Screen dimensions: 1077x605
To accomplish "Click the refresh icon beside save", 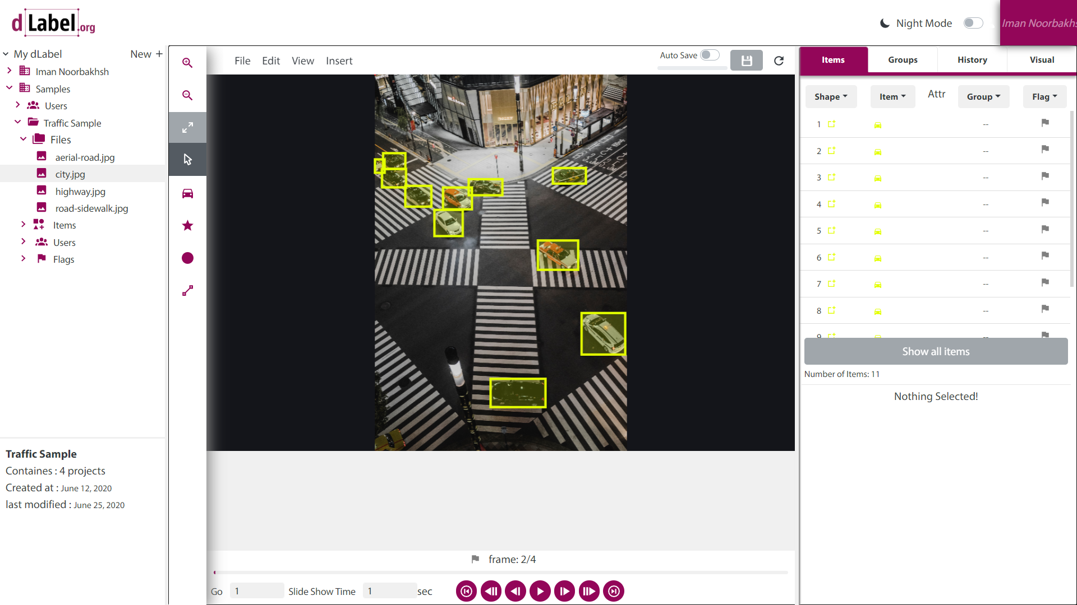I will pyautogui.click(x=779, y=61).
